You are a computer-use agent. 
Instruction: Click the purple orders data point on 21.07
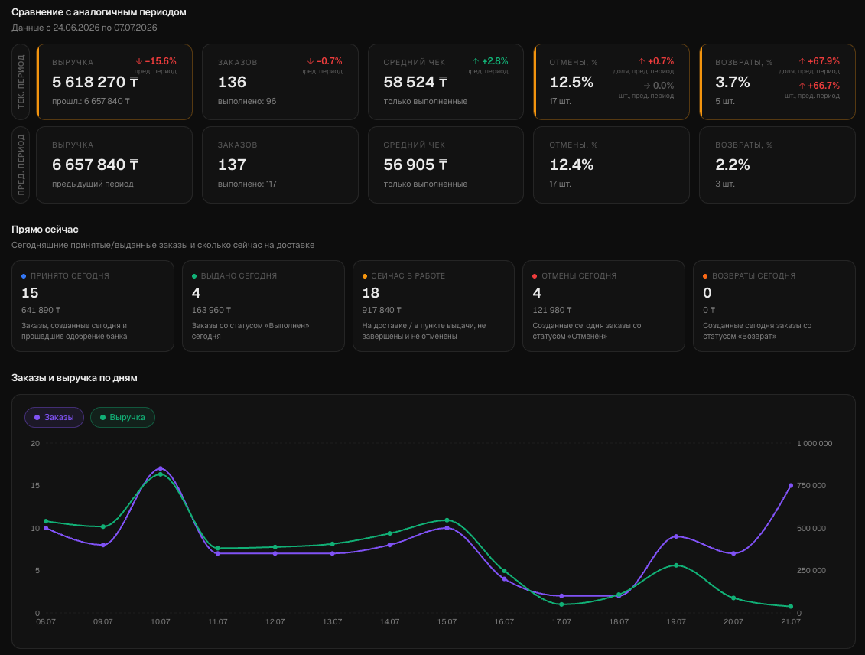pyautogui.click(x=791, y=486)
